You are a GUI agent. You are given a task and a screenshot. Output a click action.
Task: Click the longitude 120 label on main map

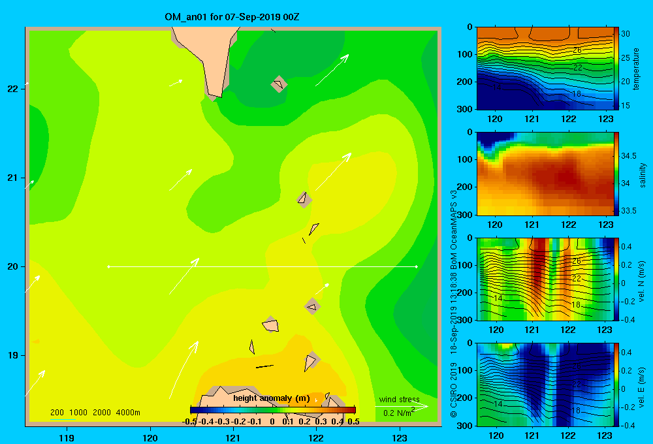point(150,437)
